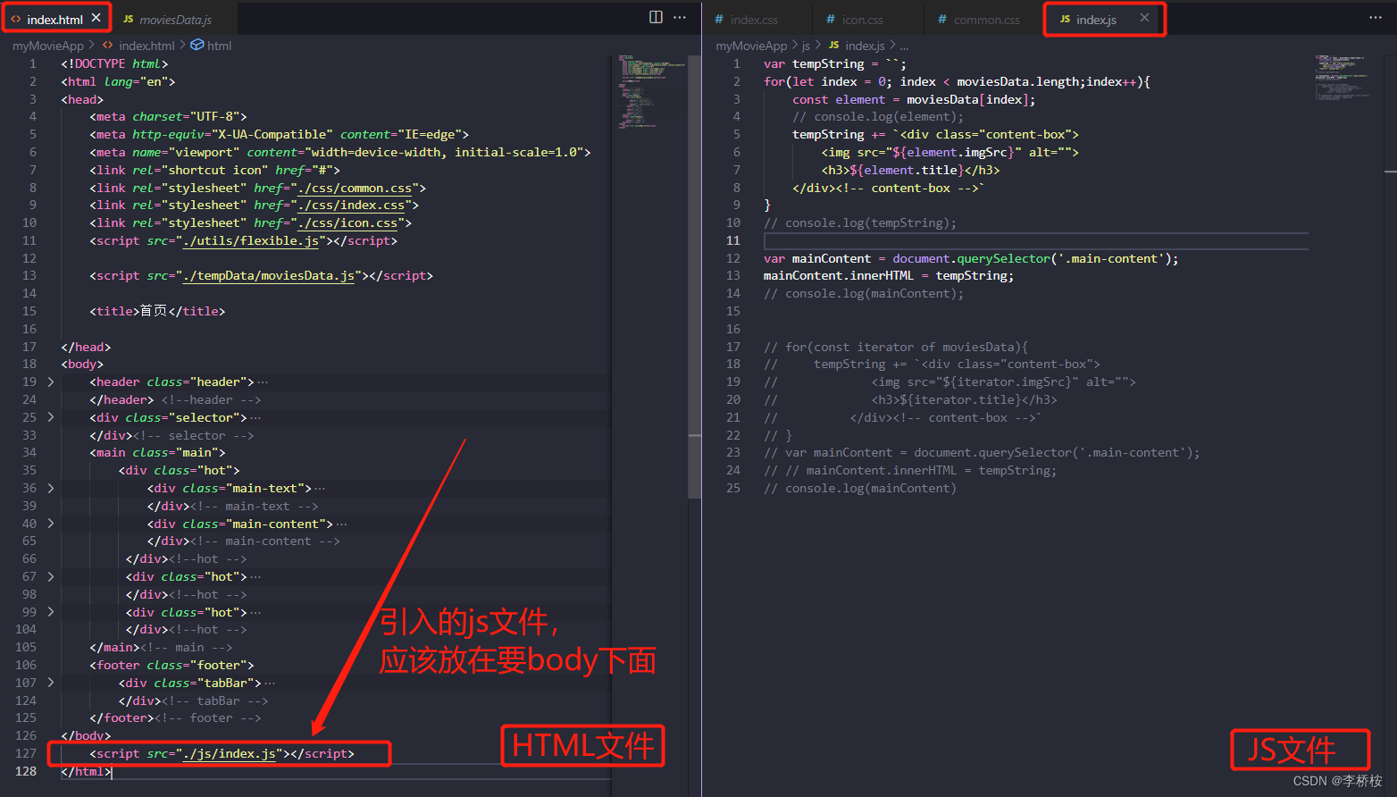
Task: Select index.html in left breadcrumb
Action: [x=146, y=46]
